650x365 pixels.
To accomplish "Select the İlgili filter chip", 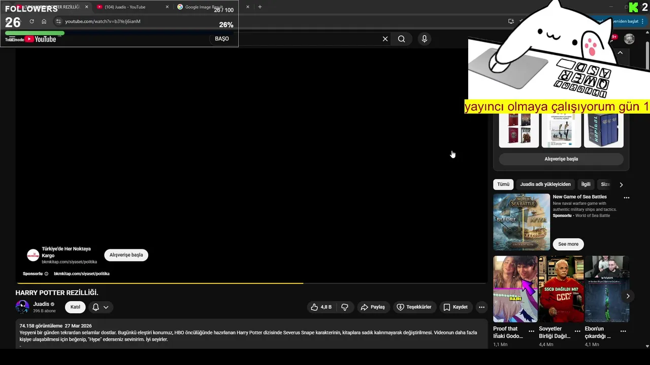I will coord(586,184).
